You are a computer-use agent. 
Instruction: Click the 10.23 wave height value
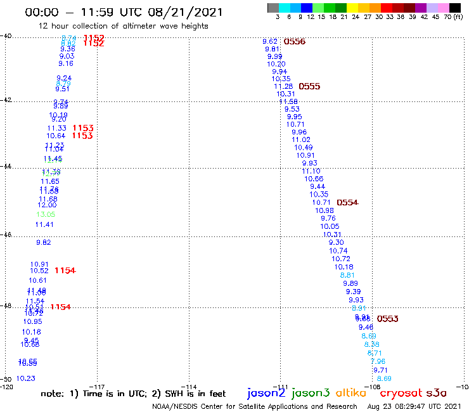[x=26, y=378]
